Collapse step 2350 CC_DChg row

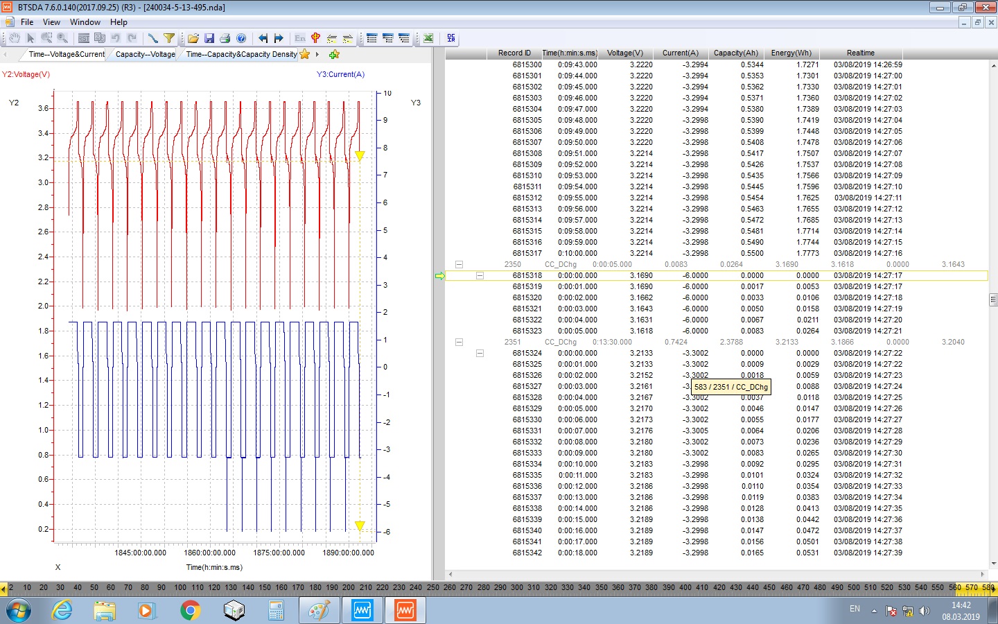(x=459, y=264)
